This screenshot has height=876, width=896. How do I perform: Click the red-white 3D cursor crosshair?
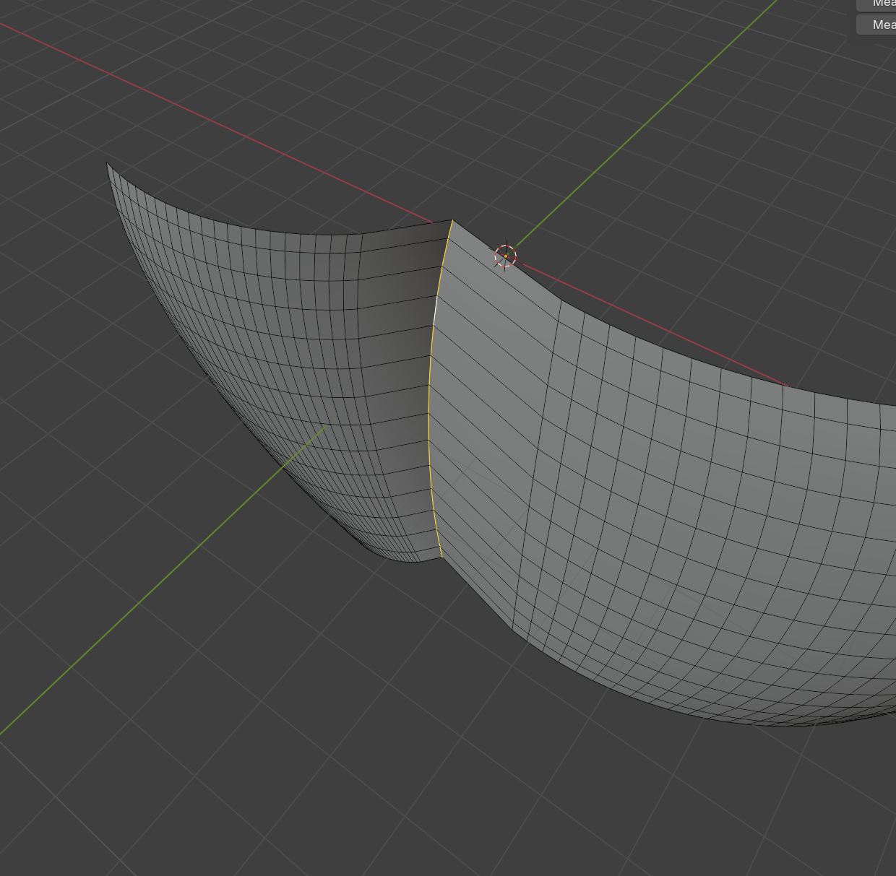pos(505,256)
